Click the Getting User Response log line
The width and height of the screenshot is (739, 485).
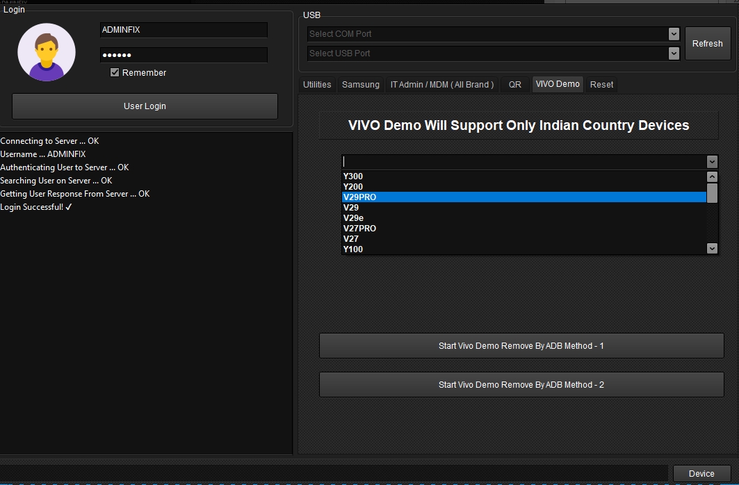point(75,194)
